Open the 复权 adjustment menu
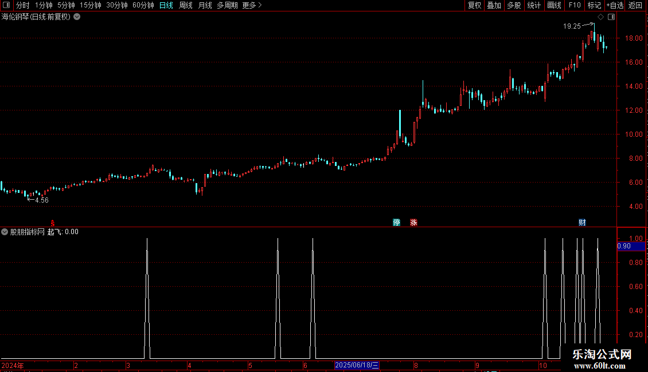Screen dimensions: 648x372 474,5
